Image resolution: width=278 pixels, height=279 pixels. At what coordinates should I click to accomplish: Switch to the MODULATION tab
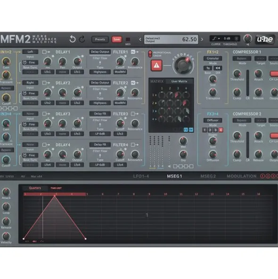(x=242, y=176)
